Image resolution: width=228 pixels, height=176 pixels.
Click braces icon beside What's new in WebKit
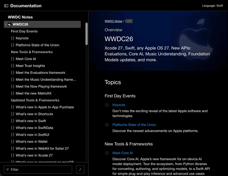tap(13, 148)
